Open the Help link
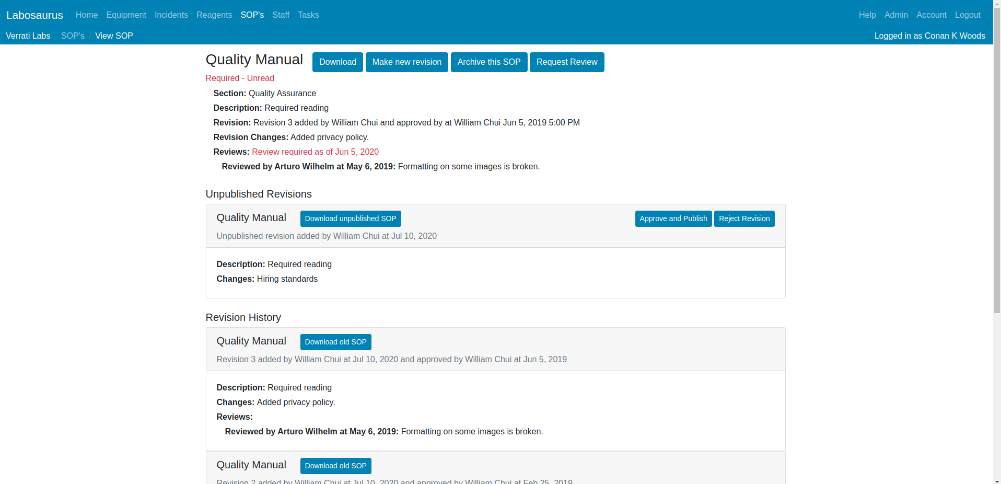 click(x=867, y=15)
